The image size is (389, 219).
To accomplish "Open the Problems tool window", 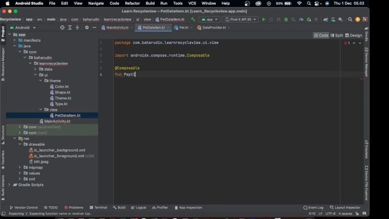I will 74,207.
